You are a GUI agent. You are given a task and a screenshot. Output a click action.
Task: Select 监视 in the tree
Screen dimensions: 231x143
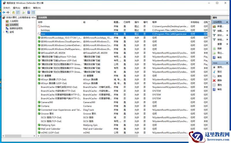point(12,32)
